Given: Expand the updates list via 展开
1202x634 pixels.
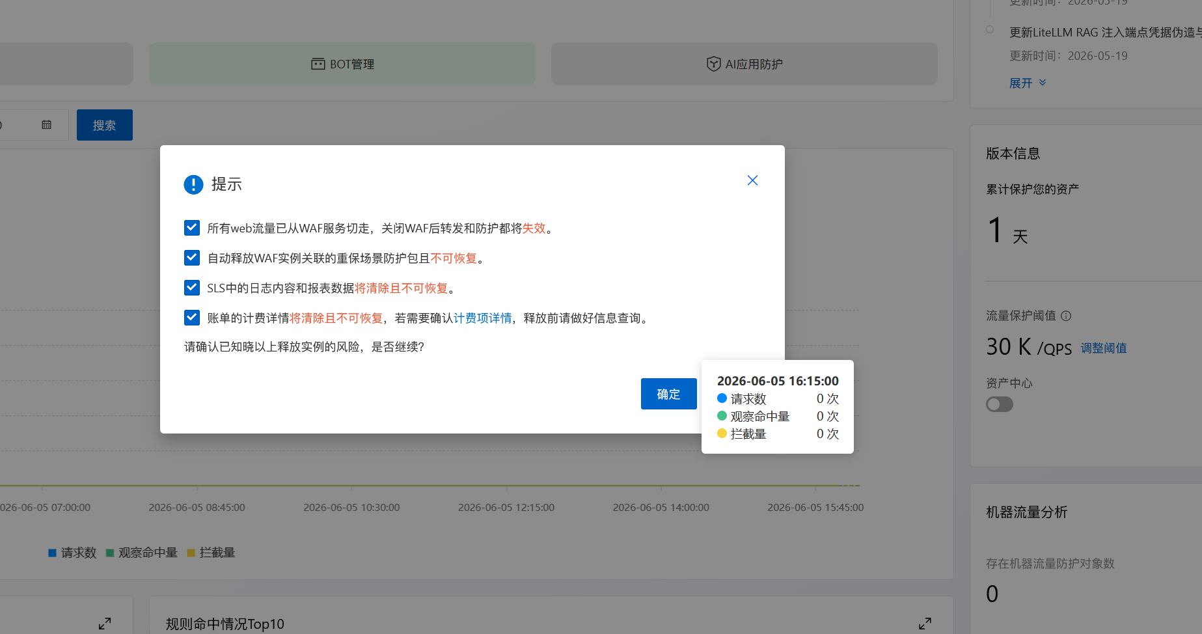Looking at the screenshot, I should (1020, 83).
